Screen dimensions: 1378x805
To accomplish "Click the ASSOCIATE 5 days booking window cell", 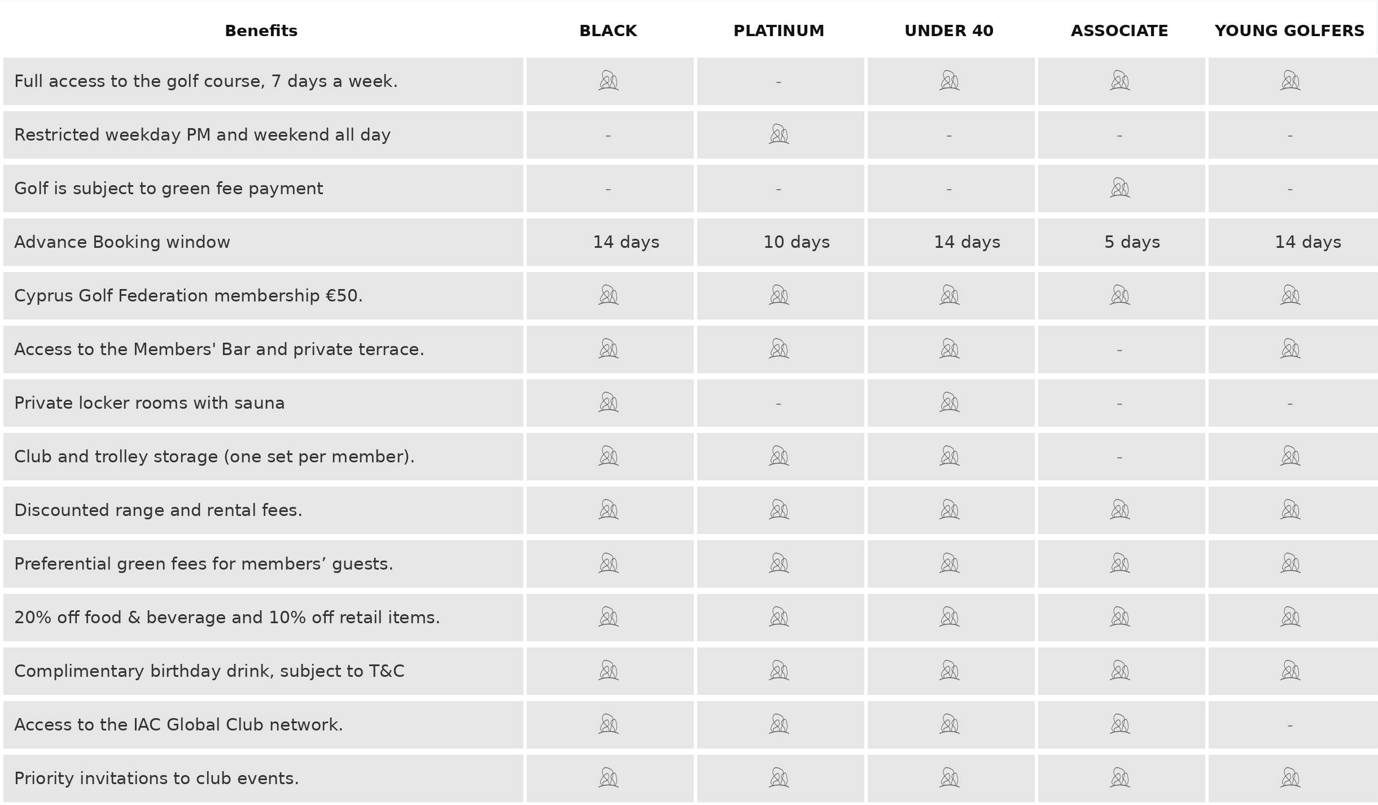I will point(1132,242).
